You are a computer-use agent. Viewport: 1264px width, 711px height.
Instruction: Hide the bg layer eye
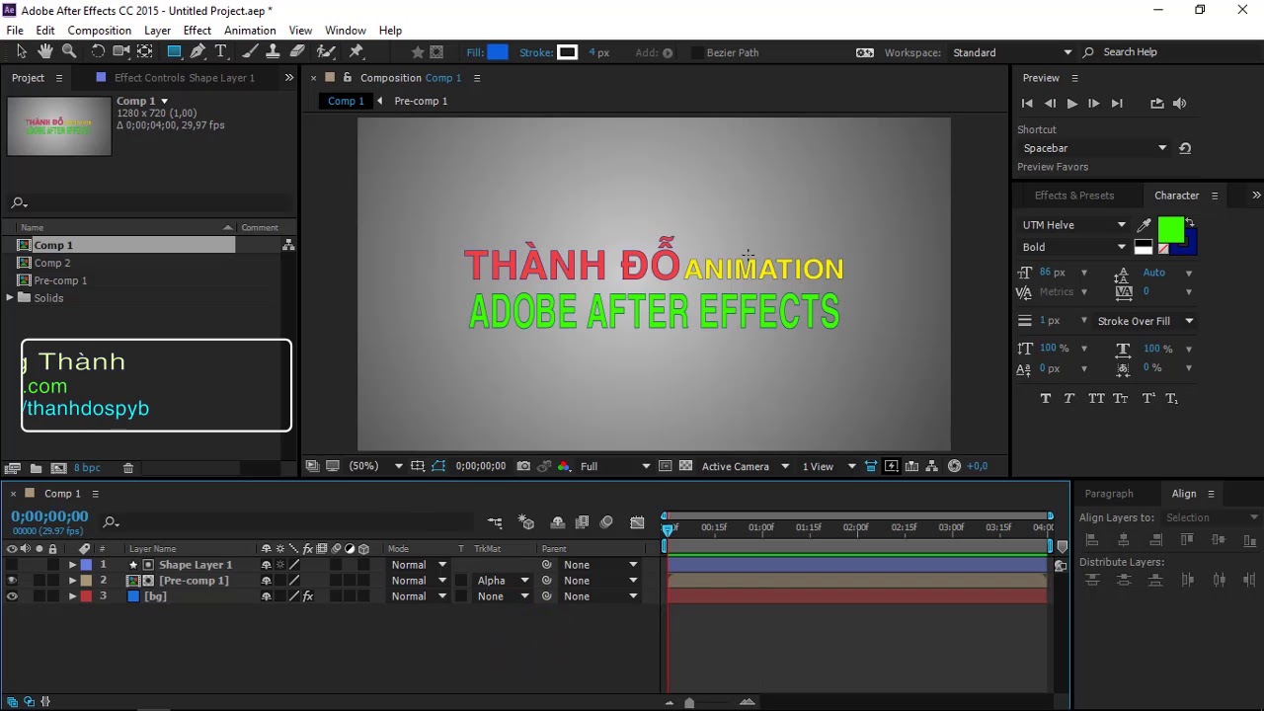[12, 596]
